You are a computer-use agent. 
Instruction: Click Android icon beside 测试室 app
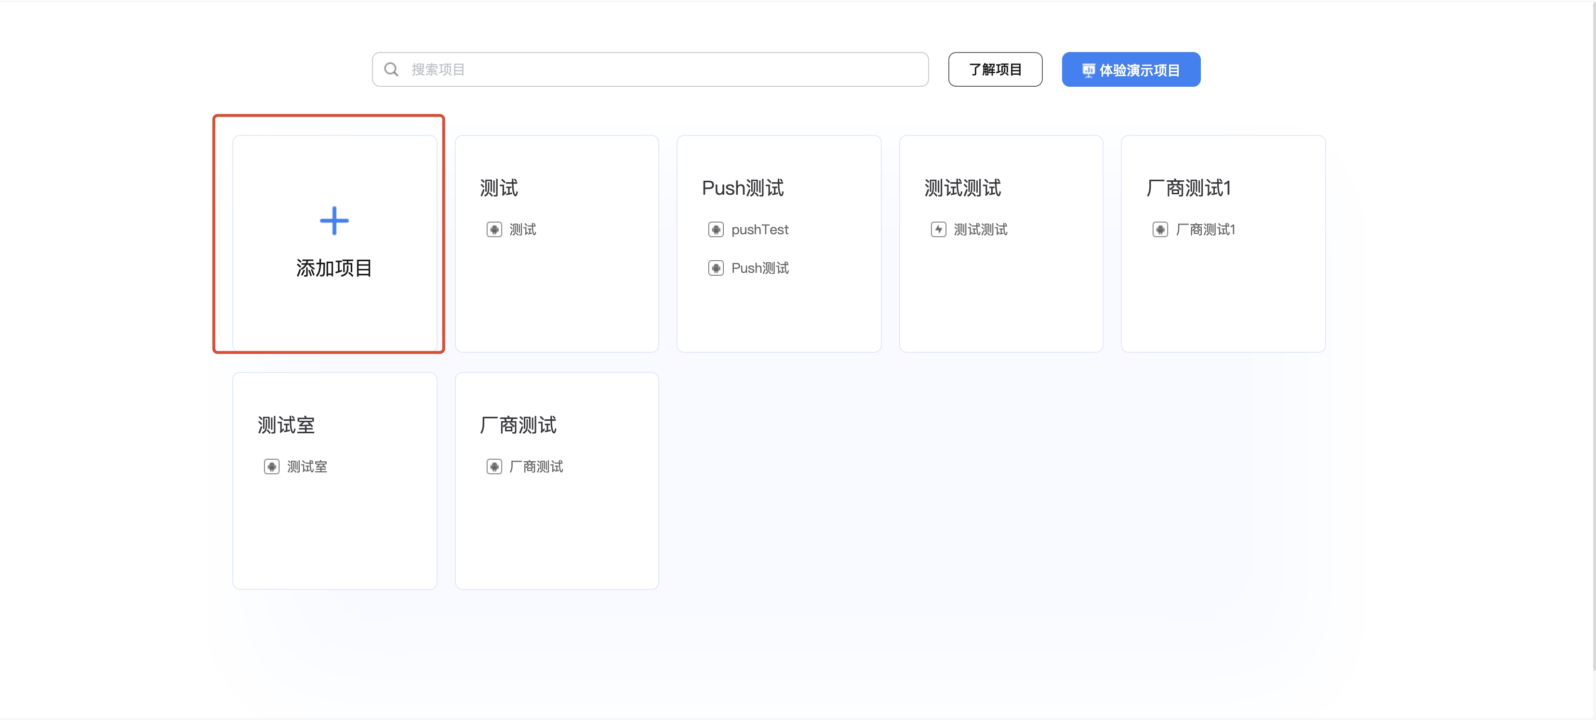click(271, 467)
